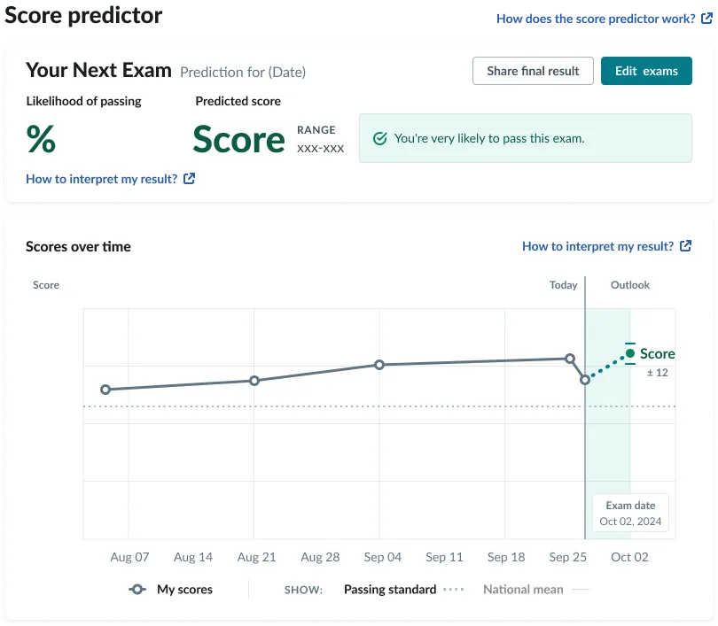The image size is (718, 626).
Task: Click the 'Your Next Exam' heading
Action: (99, 70)
